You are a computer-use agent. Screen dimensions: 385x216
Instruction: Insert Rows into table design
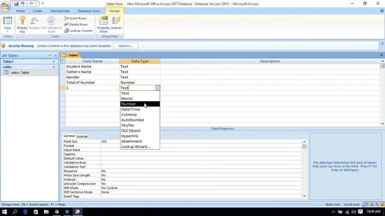(75, 18)
